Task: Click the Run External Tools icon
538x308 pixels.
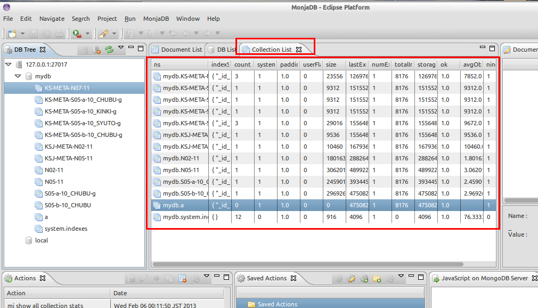Action: coord(77,34)
